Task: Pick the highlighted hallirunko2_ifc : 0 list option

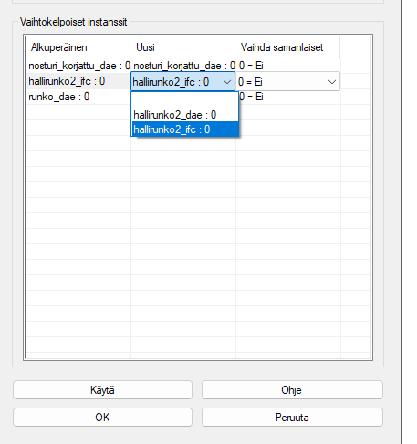Action: pos(185,129)
